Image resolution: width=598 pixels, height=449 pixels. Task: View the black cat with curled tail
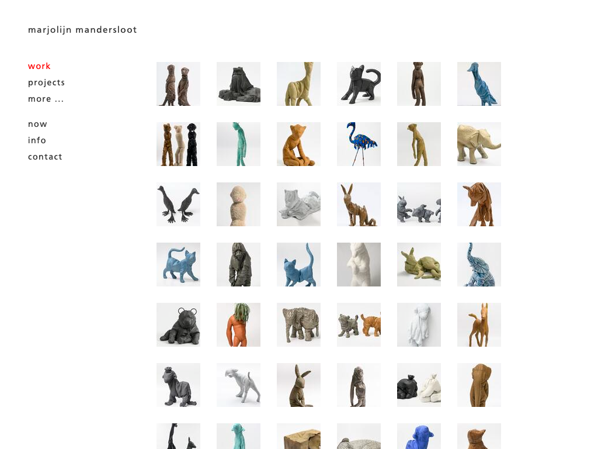pos(359,84)
